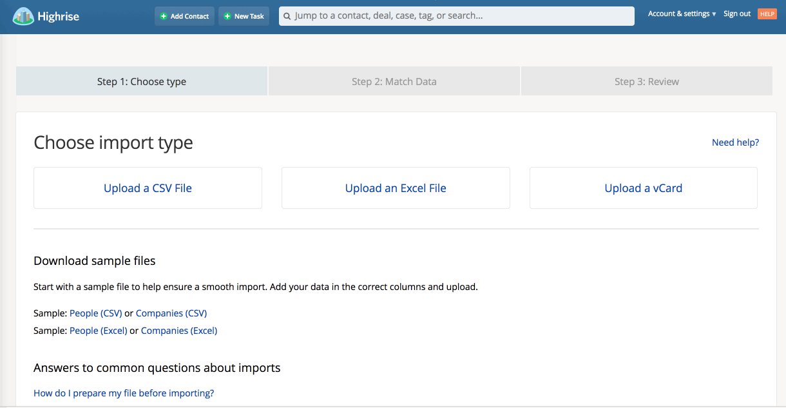The width and height of the screenshot is (786, 408).
Task: Click the New Task button
Action: (244, 16)
